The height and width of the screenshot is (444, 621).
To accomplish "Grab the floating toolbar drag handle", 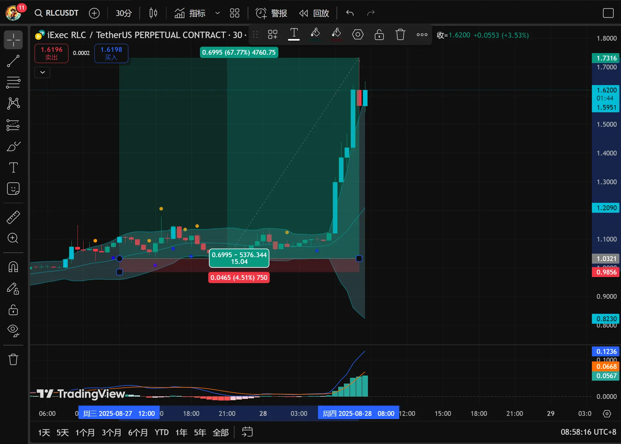I will point(255,35).
